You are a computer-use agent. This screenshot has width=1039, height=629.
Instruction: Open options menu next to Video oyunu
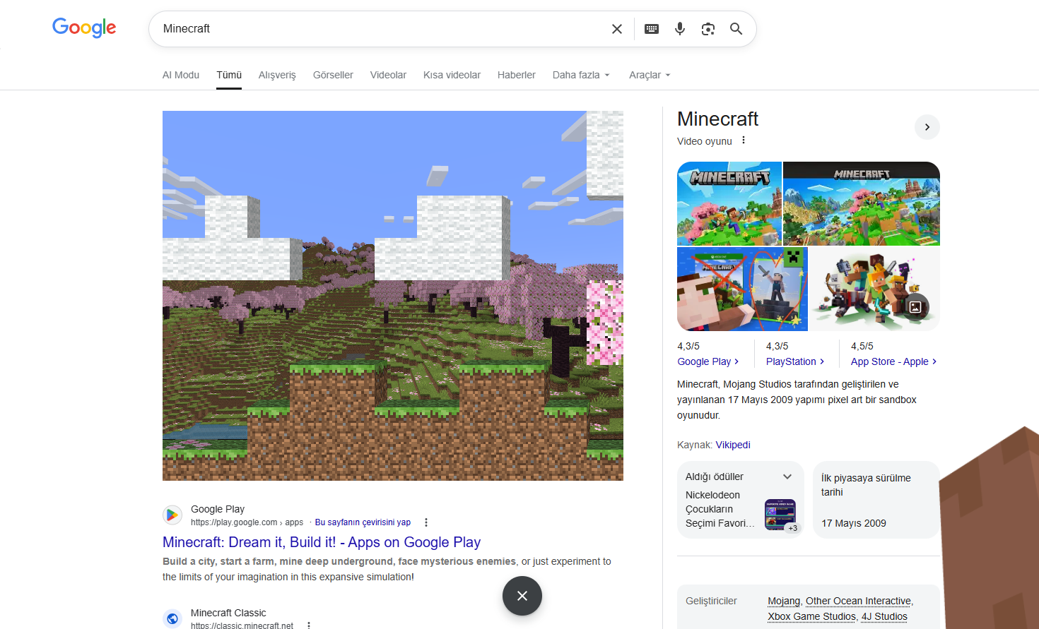click(x=744, y=140)
